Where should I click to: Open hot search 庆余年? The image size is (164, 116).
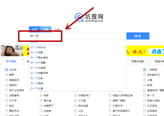click(x=13, y=70)
